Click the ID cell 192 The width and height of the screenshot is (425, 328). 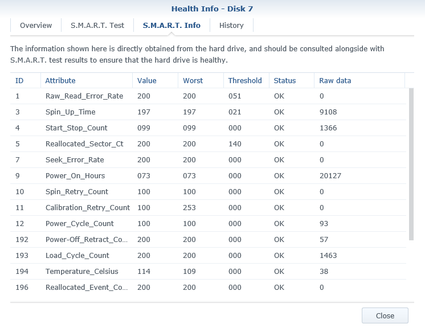[x=22, y=240]
